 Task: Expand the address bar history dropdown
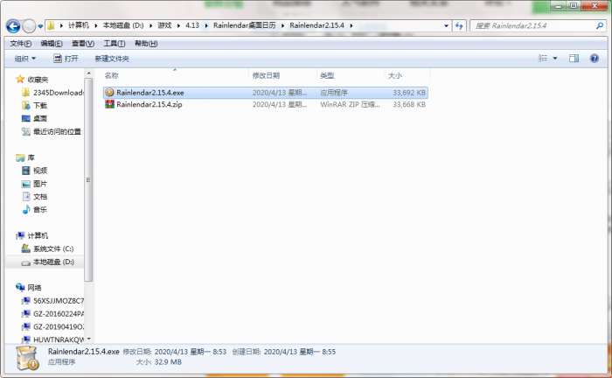pyautogui.click(x=446, y=25)
